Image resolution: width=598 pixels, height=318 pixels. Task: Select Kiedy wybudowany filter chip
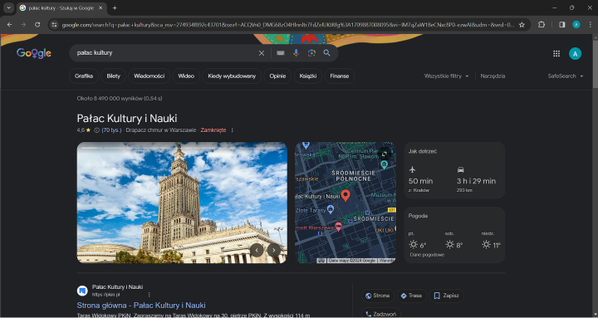(232, 76)
